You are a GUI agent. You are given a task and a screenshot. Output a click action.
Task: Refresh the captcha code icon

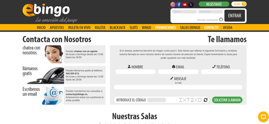pos(205,100)
